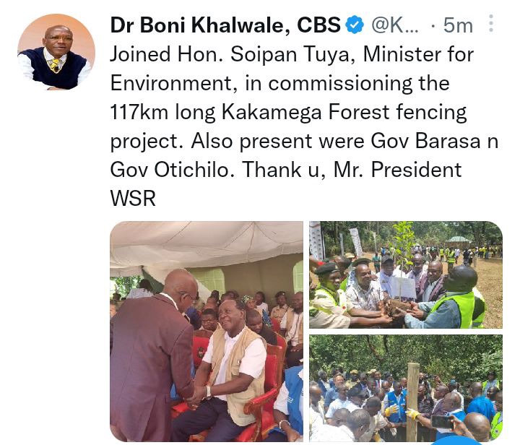
Task: Click the WSR text ending the tweet
Action: pos(133,198)
